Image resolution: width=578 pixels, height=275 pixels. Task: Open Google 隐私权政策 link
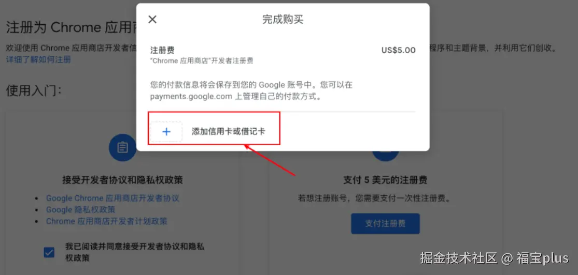81,209
